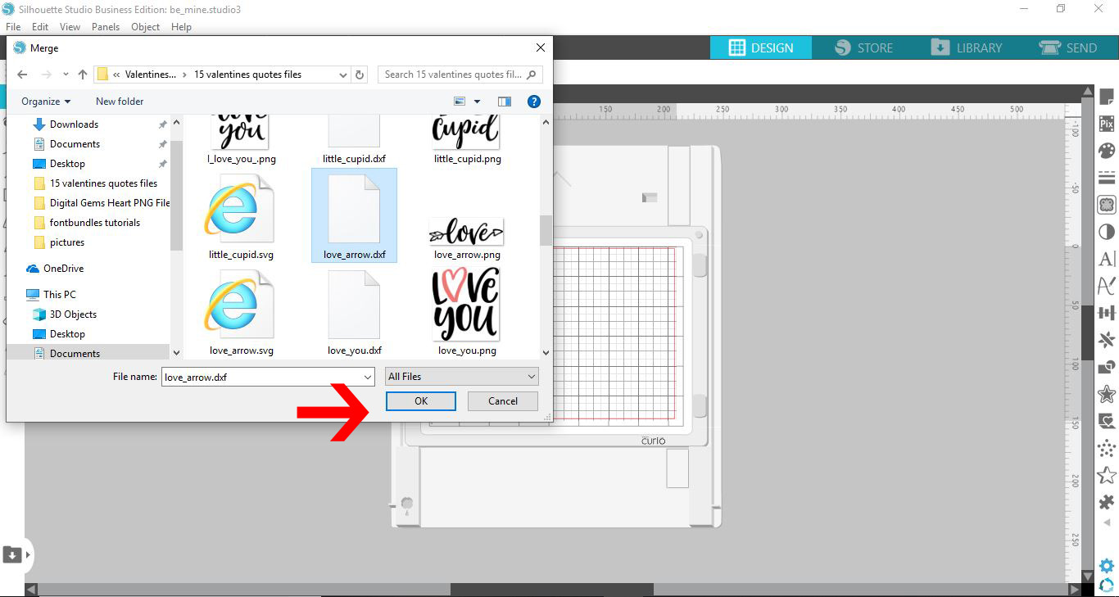
Task: Open the Object menu
Action: pyautogui.click(x=146, y=27)
